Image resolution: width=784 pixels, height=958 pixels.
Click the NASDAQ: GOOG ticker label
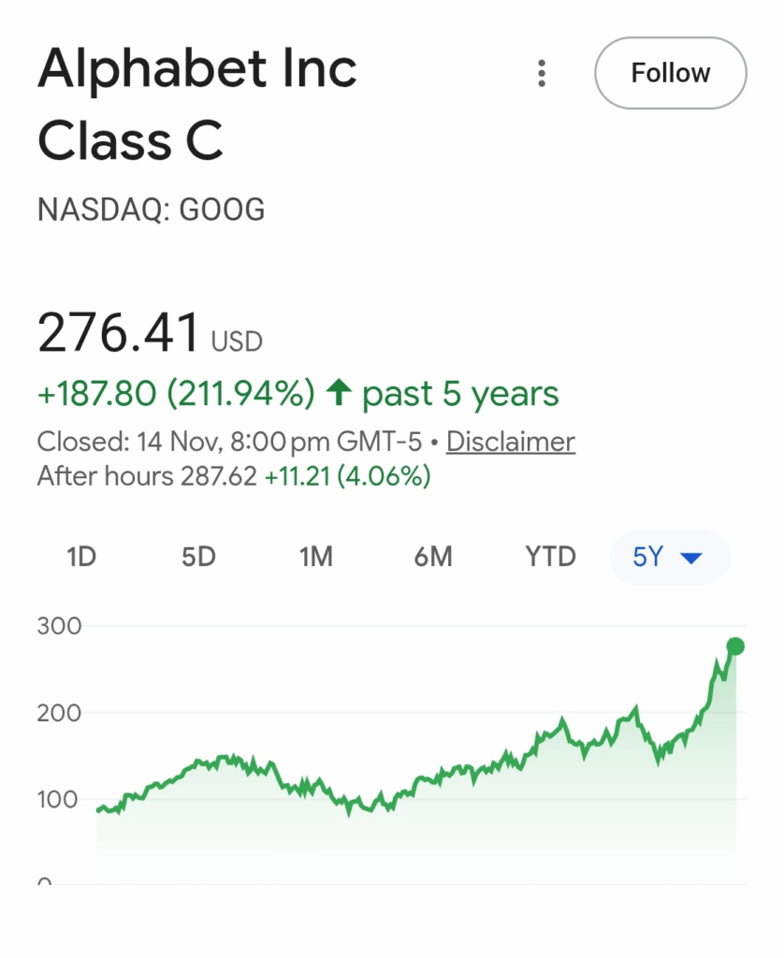[x=151, y=210]
